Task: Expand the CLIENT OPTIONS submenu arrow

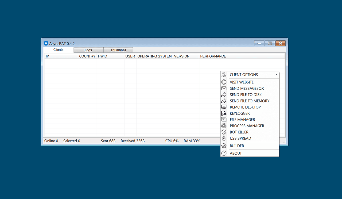Action: coord(276,75)
